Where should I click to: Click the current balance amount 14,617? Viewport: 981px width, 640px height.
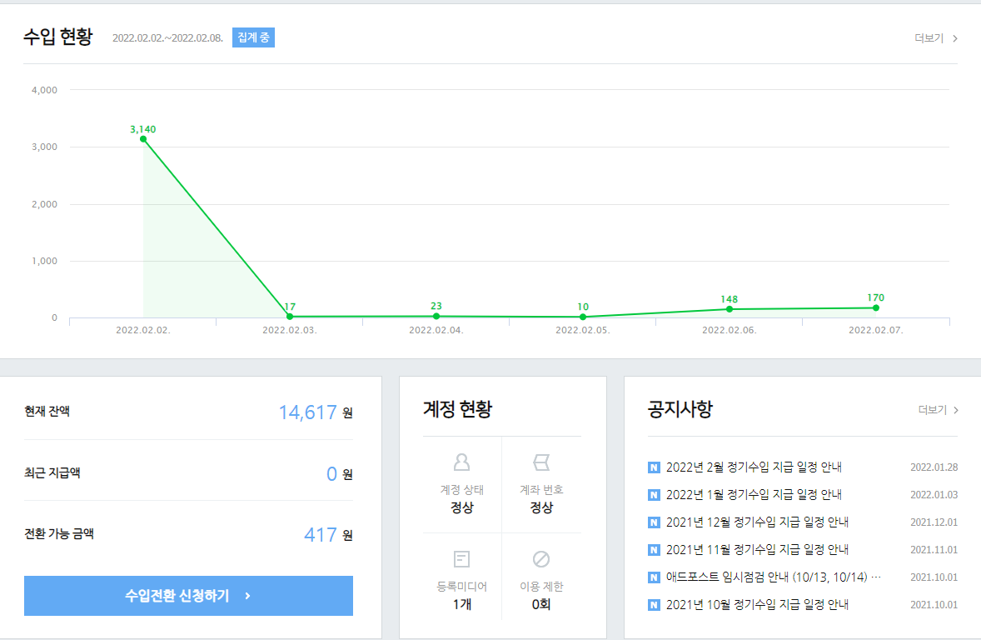point(307,412)
